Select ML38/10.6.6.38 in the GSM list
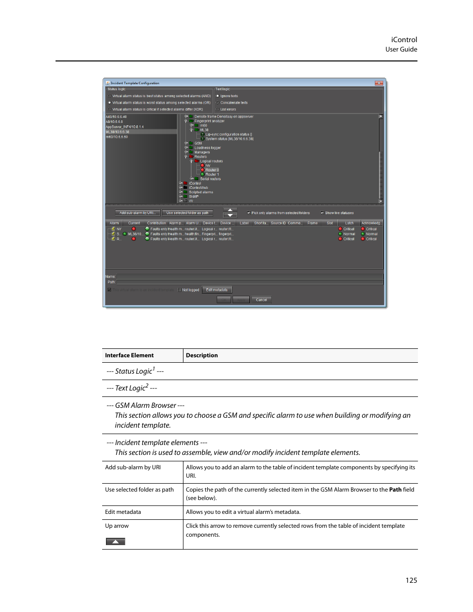The width and height of the screenshot is (473, 612). (x=141, y=132)
